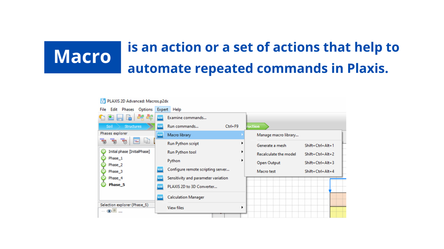Click the Copy icon in Phases explorer
Viewport: 444px width, 249px height.
click(x=147, y=141)
